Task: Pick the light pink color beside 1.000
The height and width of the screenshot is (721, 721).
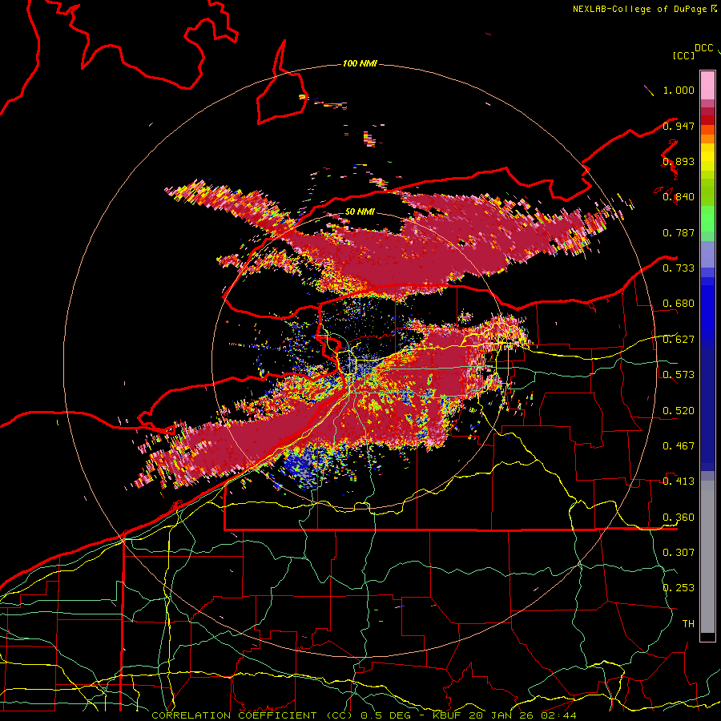Action: [707, 86]
